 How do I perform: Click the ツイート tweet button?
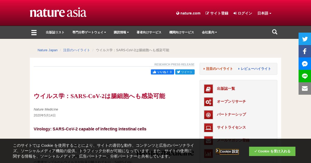[x=185, y=72]
